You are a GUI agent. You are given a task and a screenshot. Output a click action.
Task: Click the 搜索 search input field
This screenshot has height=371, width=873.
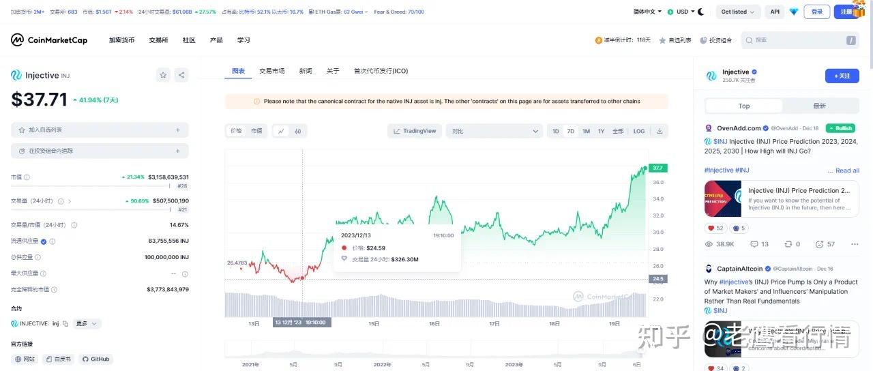coord(799,40)
